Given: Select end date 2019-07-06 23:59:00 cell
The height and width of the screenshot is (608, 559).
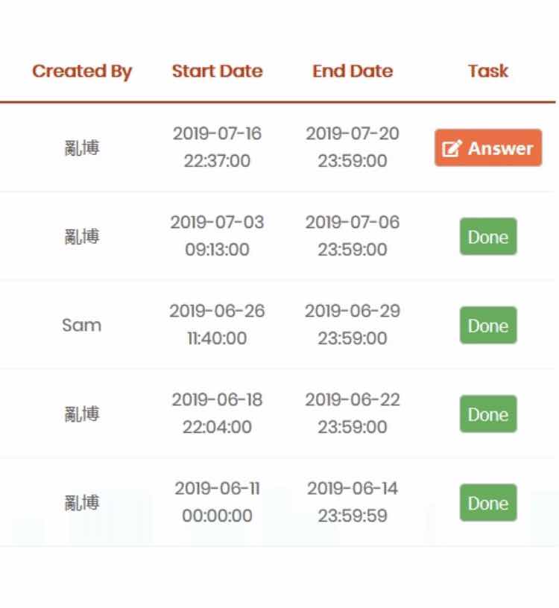Looking at the screenshot, I should point(353,236).
